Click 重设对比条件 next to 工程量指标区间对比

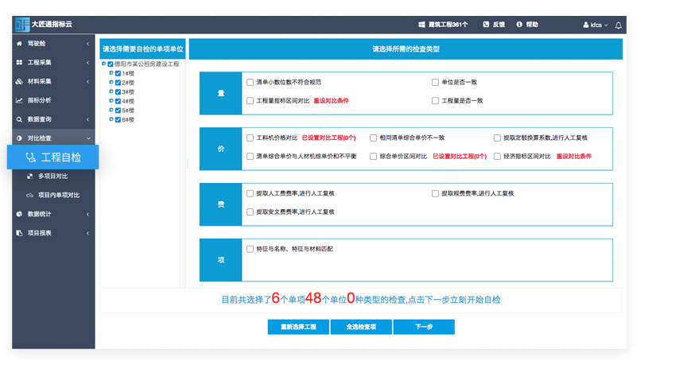click(x=331, y=101)
